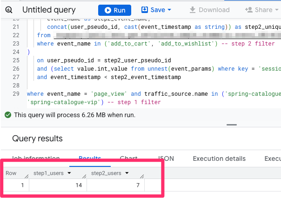
Task: Click the Row column resize handle
Action: pos(27,176)
